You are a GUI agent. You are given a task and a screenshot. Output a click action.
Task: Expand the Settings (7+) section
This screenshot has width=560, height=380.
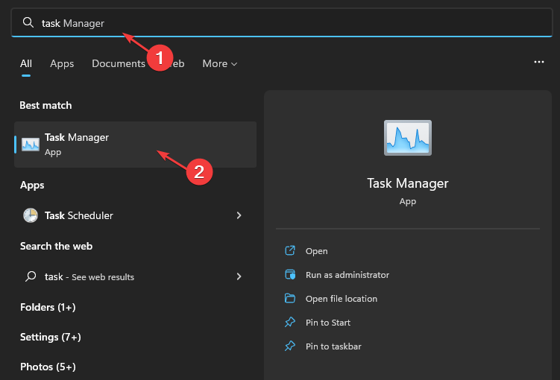pos(51,338)
